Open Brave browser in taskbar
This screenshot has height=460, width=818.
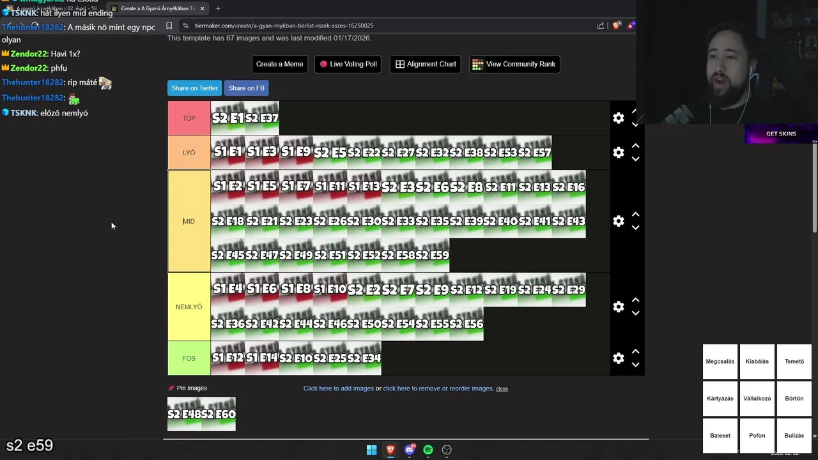[390, 450]
